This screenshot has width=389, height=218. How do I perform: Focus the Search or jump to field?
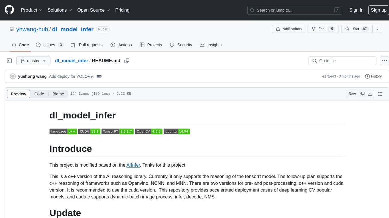coord(295,10)
